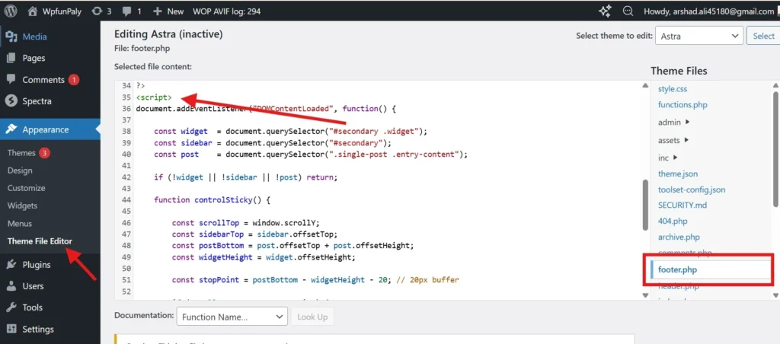Open the Customize submenu
This screenshot has height=344, width=780.
[x=27, y=188]
